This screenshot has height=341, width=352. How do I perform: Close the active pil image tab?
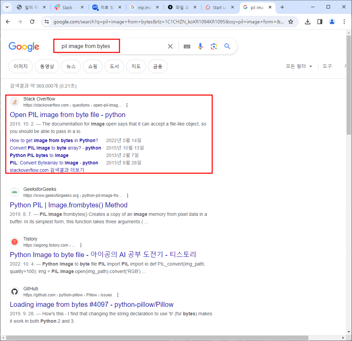[x=270, y=7]
